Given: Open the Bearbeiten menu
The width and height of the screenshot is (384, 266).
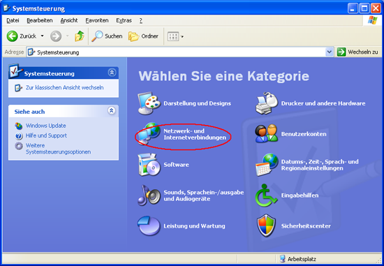Looking at the screenshot, I should coord(40,20).
